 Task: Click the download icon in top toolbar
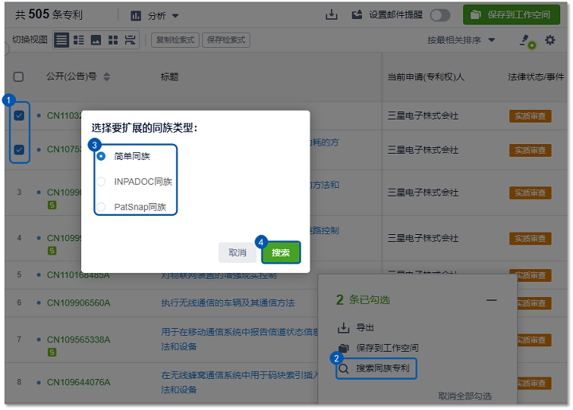click(x=332, y=15)
